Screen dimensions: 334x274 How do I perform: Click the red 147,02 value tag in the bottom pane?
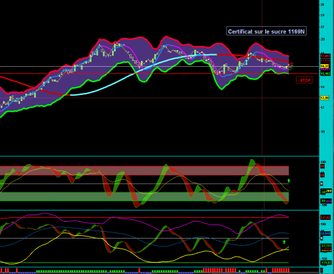pos(325,217)
